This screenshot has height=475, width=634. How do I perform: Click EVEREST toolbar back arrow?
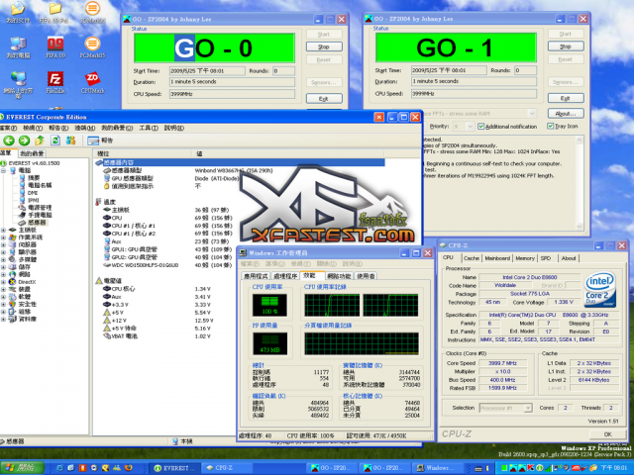9,141
